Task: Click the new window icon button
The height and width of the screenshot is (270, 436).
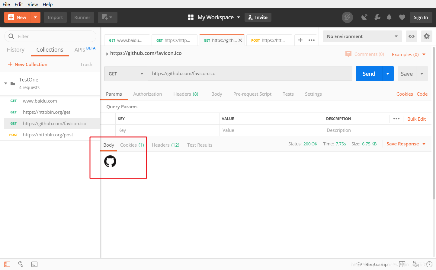Action: tap(107, 17)
